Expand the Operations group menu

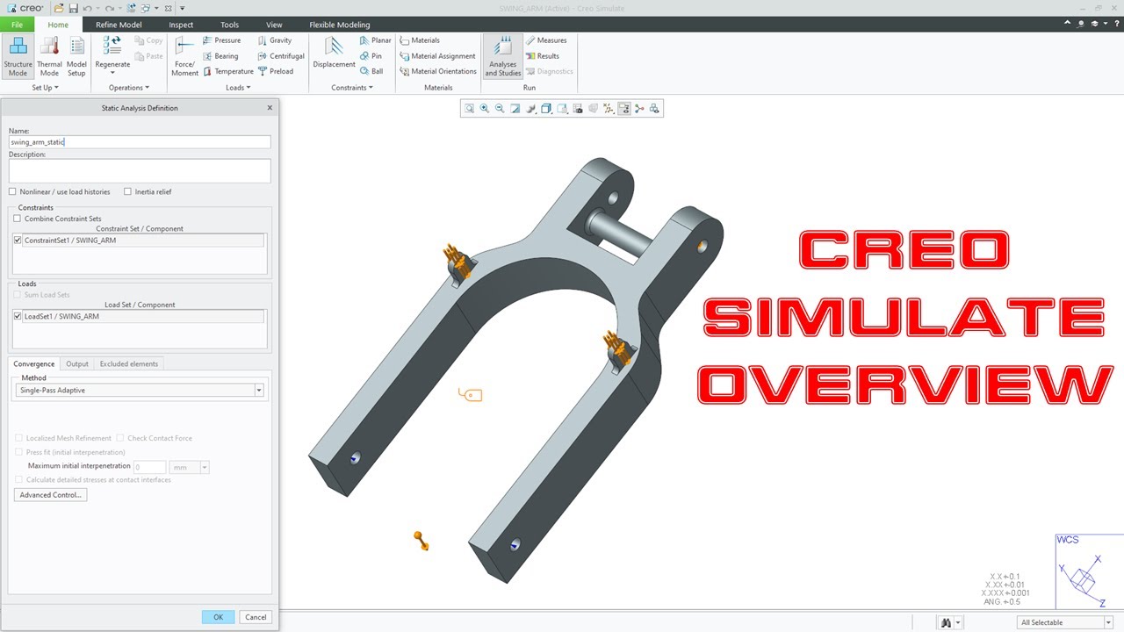point(129,88)
